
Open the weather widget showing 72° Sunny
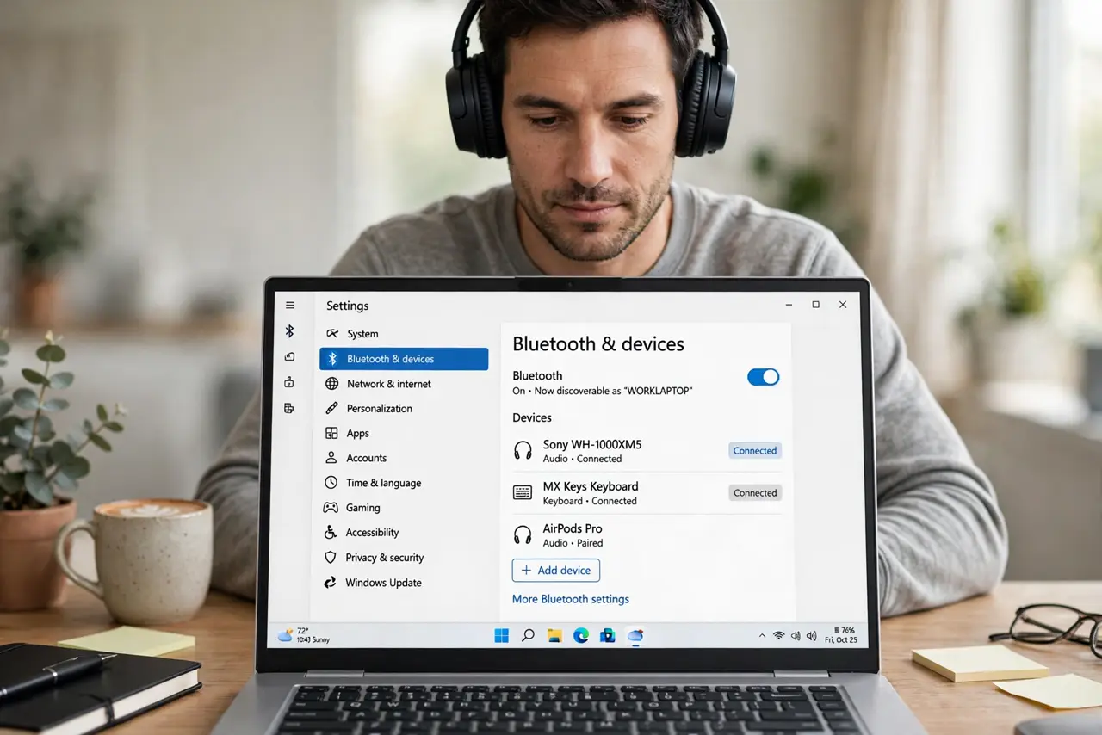point(304,635)
